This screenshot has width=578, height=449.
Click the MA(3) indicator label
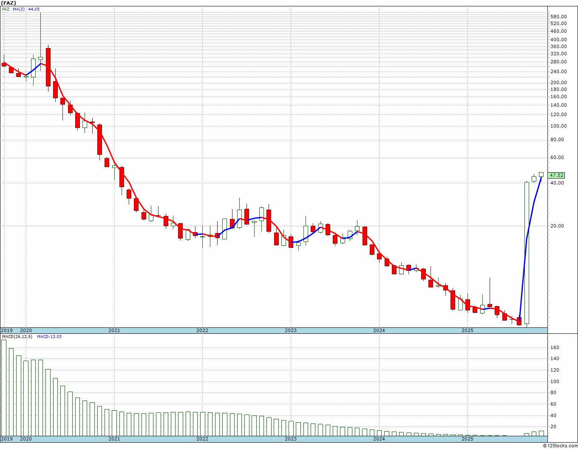click(x=19, y=9)
